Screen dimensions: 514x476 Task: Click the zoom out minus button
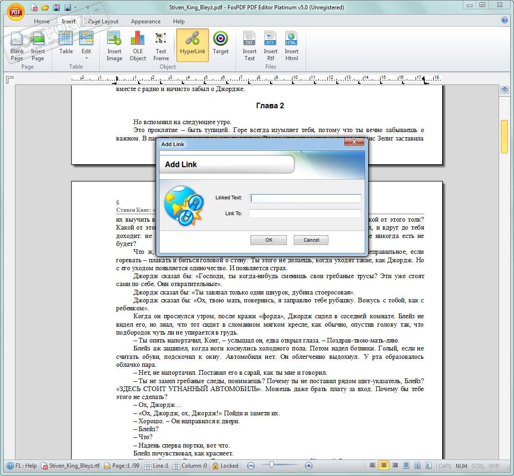point(251,466)
